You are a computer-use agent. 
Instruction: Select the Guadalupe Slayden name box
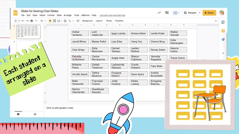(x=99, y=91)
